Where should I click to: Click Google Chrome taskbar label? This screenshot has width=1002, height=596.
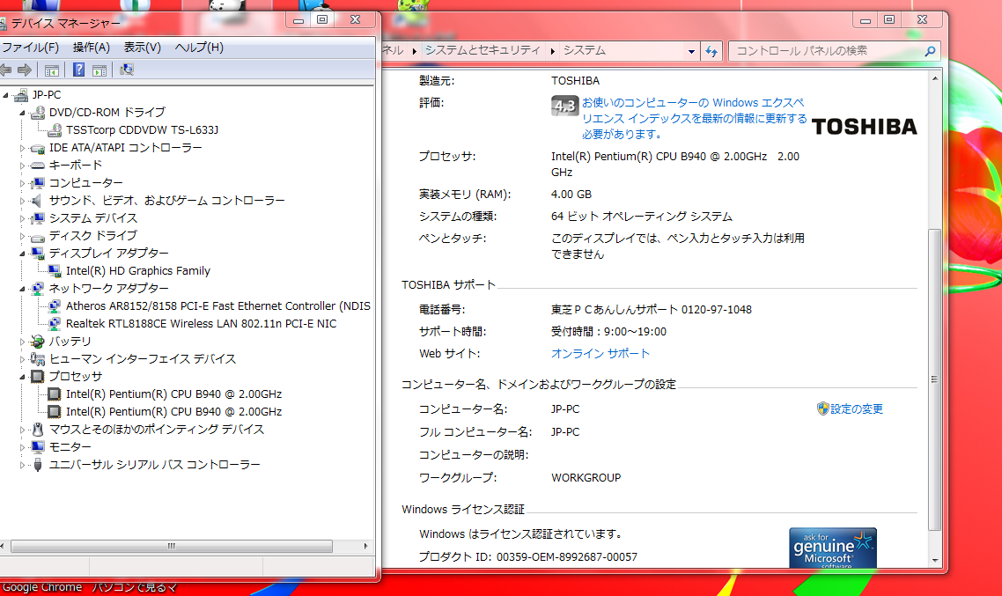(x=42, y=588)
